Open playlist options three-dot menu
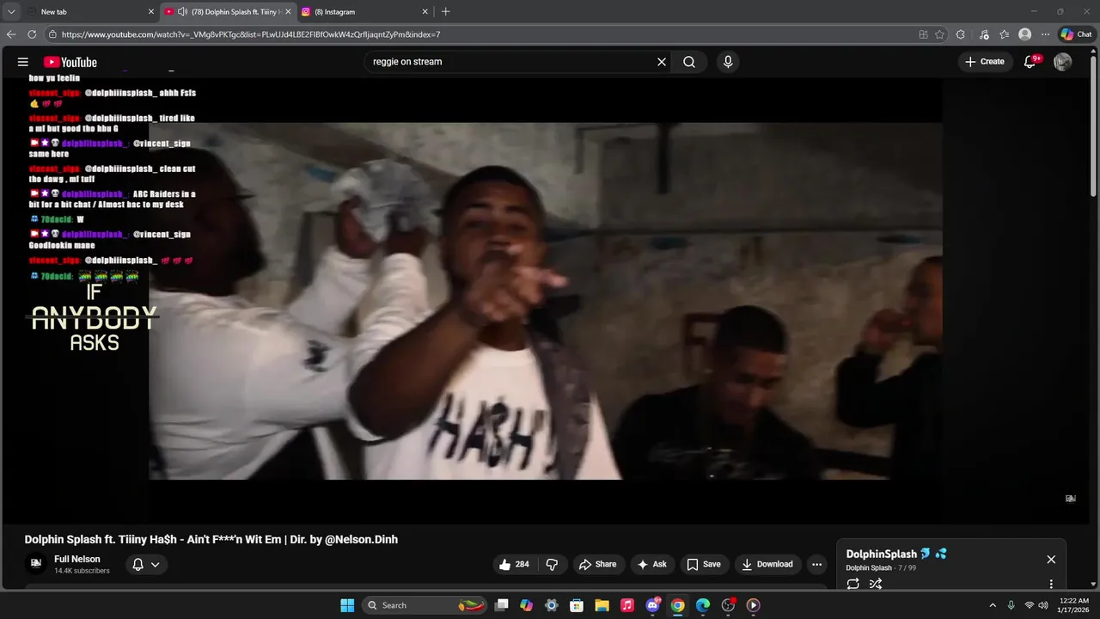 (x=1051, y=584)
